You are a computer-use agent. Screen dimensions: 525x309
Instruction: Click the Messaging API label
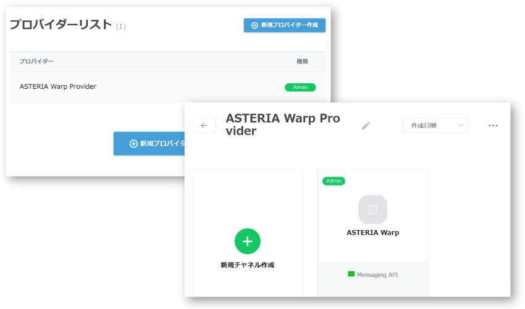point(377,275)
